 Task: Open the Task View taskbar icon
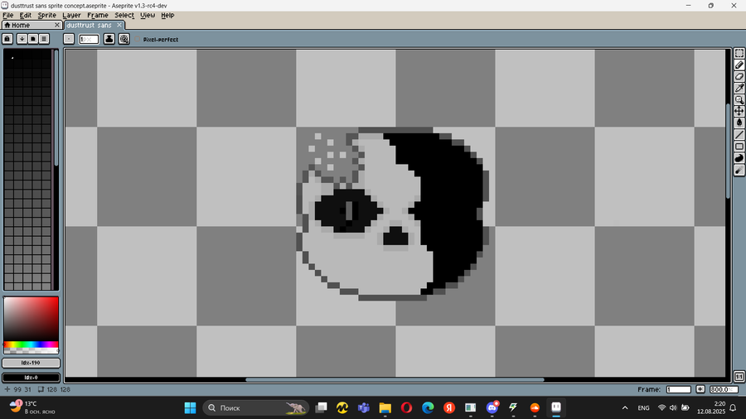pyautogui.click(x=322, y=407)
